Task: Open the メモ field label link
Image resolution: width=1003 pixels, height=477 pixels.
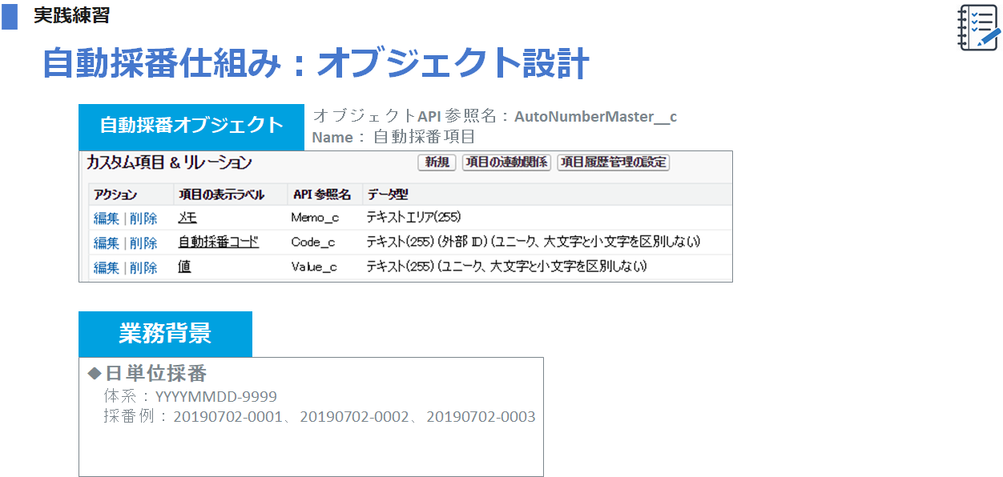Action: 187,218
